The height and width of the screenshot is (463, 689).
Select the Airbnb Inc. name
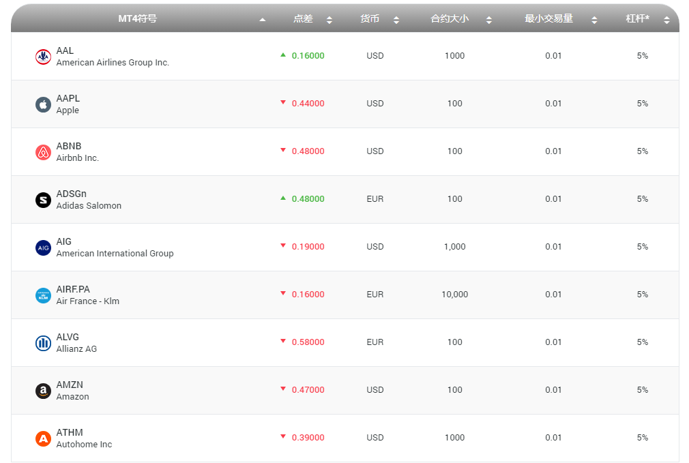(77, 158)
